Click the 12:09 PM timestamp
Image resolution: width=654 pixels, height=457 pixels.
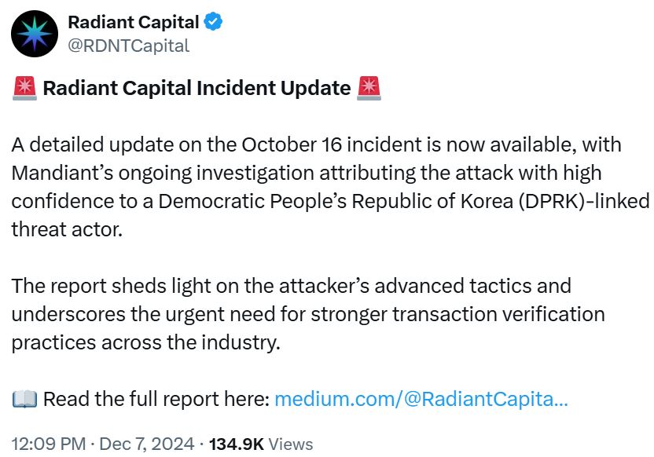(x=48, y=444)
